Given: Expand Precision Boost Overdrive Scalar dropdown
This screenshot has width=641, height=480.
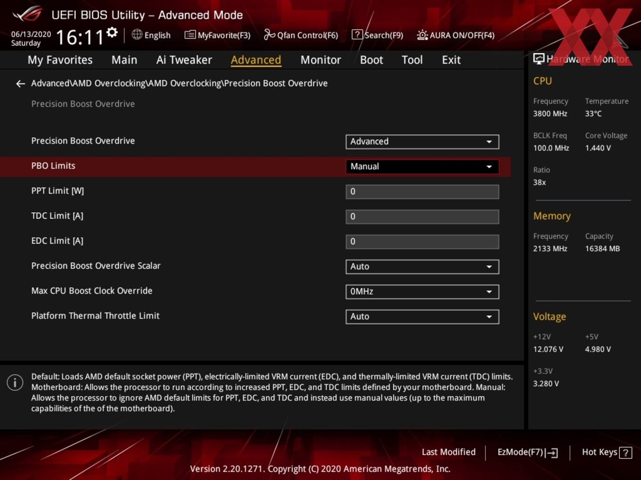Looking at the screenshot, I should click(x=422, y=267).
